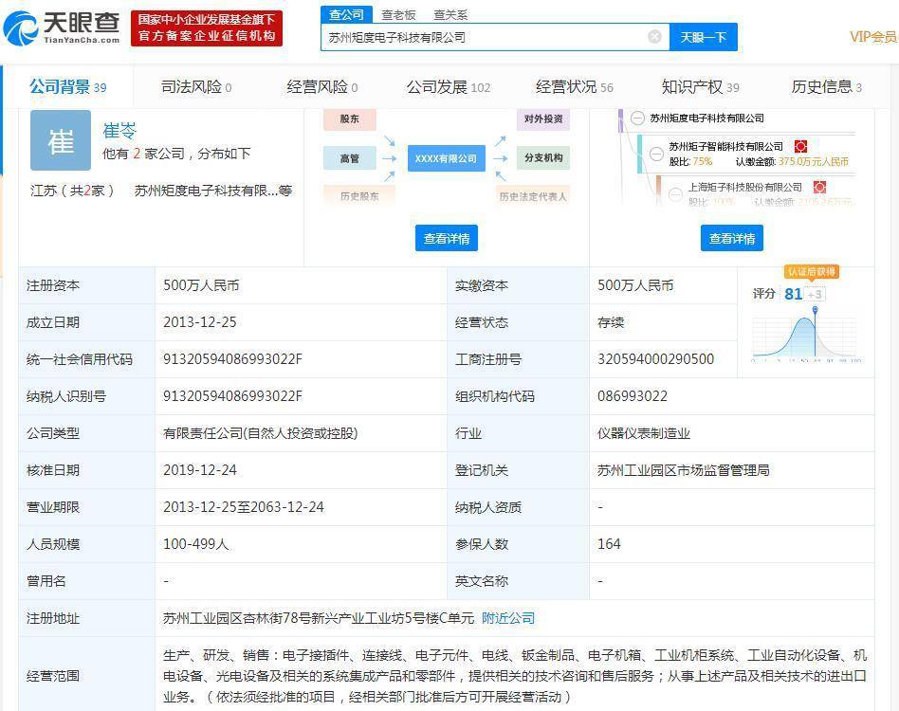Click the TianYanCha logo
The height and width of the screenshot is (711, 899).
(x=62, y=27)
